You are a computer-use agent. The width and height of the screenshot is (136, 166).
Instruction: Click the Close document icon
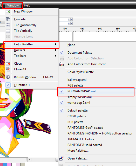[8, 64]
